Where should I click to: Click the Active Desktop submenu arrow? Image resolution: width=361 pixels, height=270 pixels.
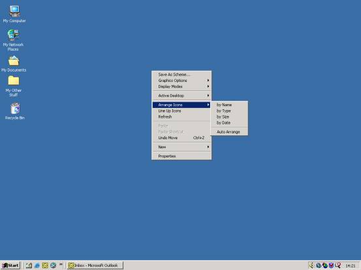click(208, 96)
